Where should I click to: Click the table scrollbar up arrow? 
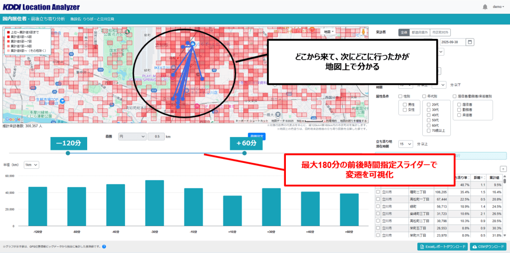(x=505, y=177)
